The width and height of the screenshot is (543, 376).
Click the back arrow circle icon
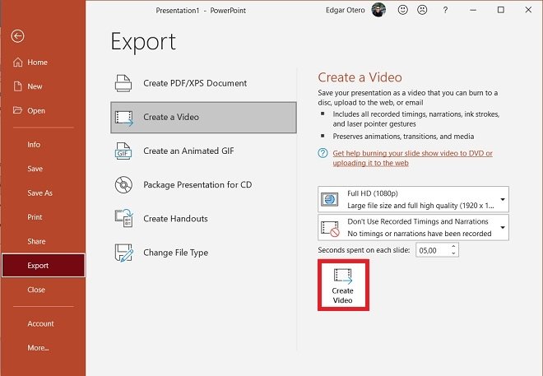17,35
